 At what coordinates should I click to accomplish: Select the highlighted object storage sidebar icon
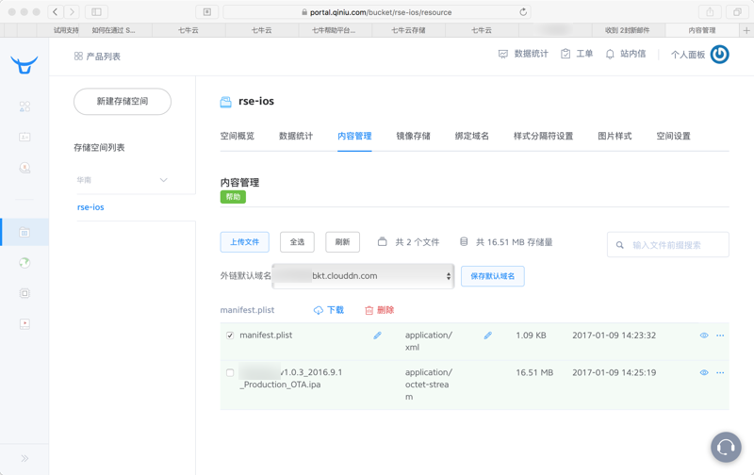(x=25, y=232)
